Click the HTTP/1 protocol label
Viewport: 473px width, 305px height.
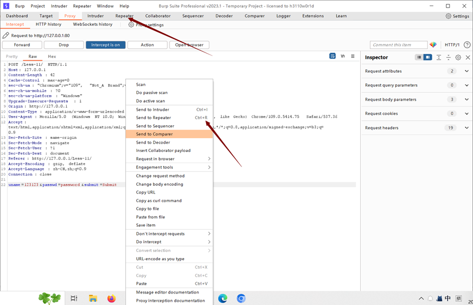[x=452, y=45]
